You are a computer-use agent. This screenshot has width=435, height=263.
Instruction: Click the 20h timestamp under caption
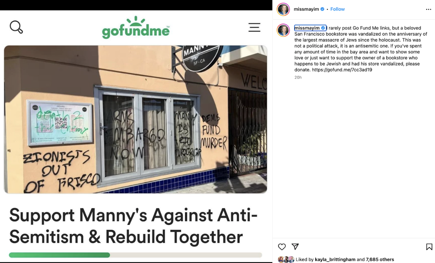(298, 77)
